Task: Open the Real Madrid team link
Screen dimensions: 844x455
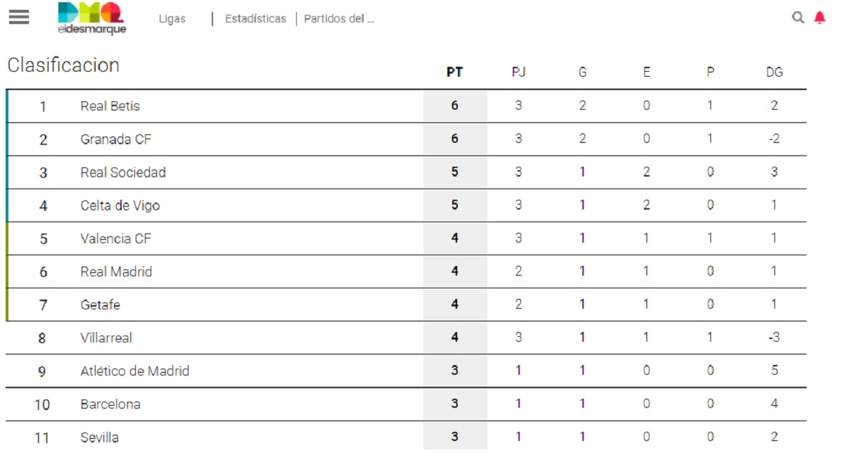Action: (116, 271)
